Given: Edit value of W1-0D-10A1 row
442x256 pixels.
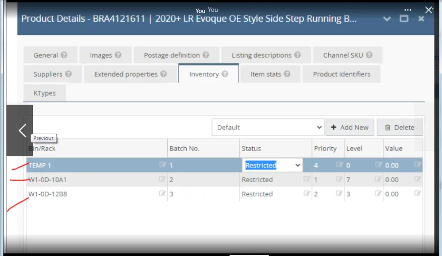Looking at the screenshot, I should tap(417, 179).
